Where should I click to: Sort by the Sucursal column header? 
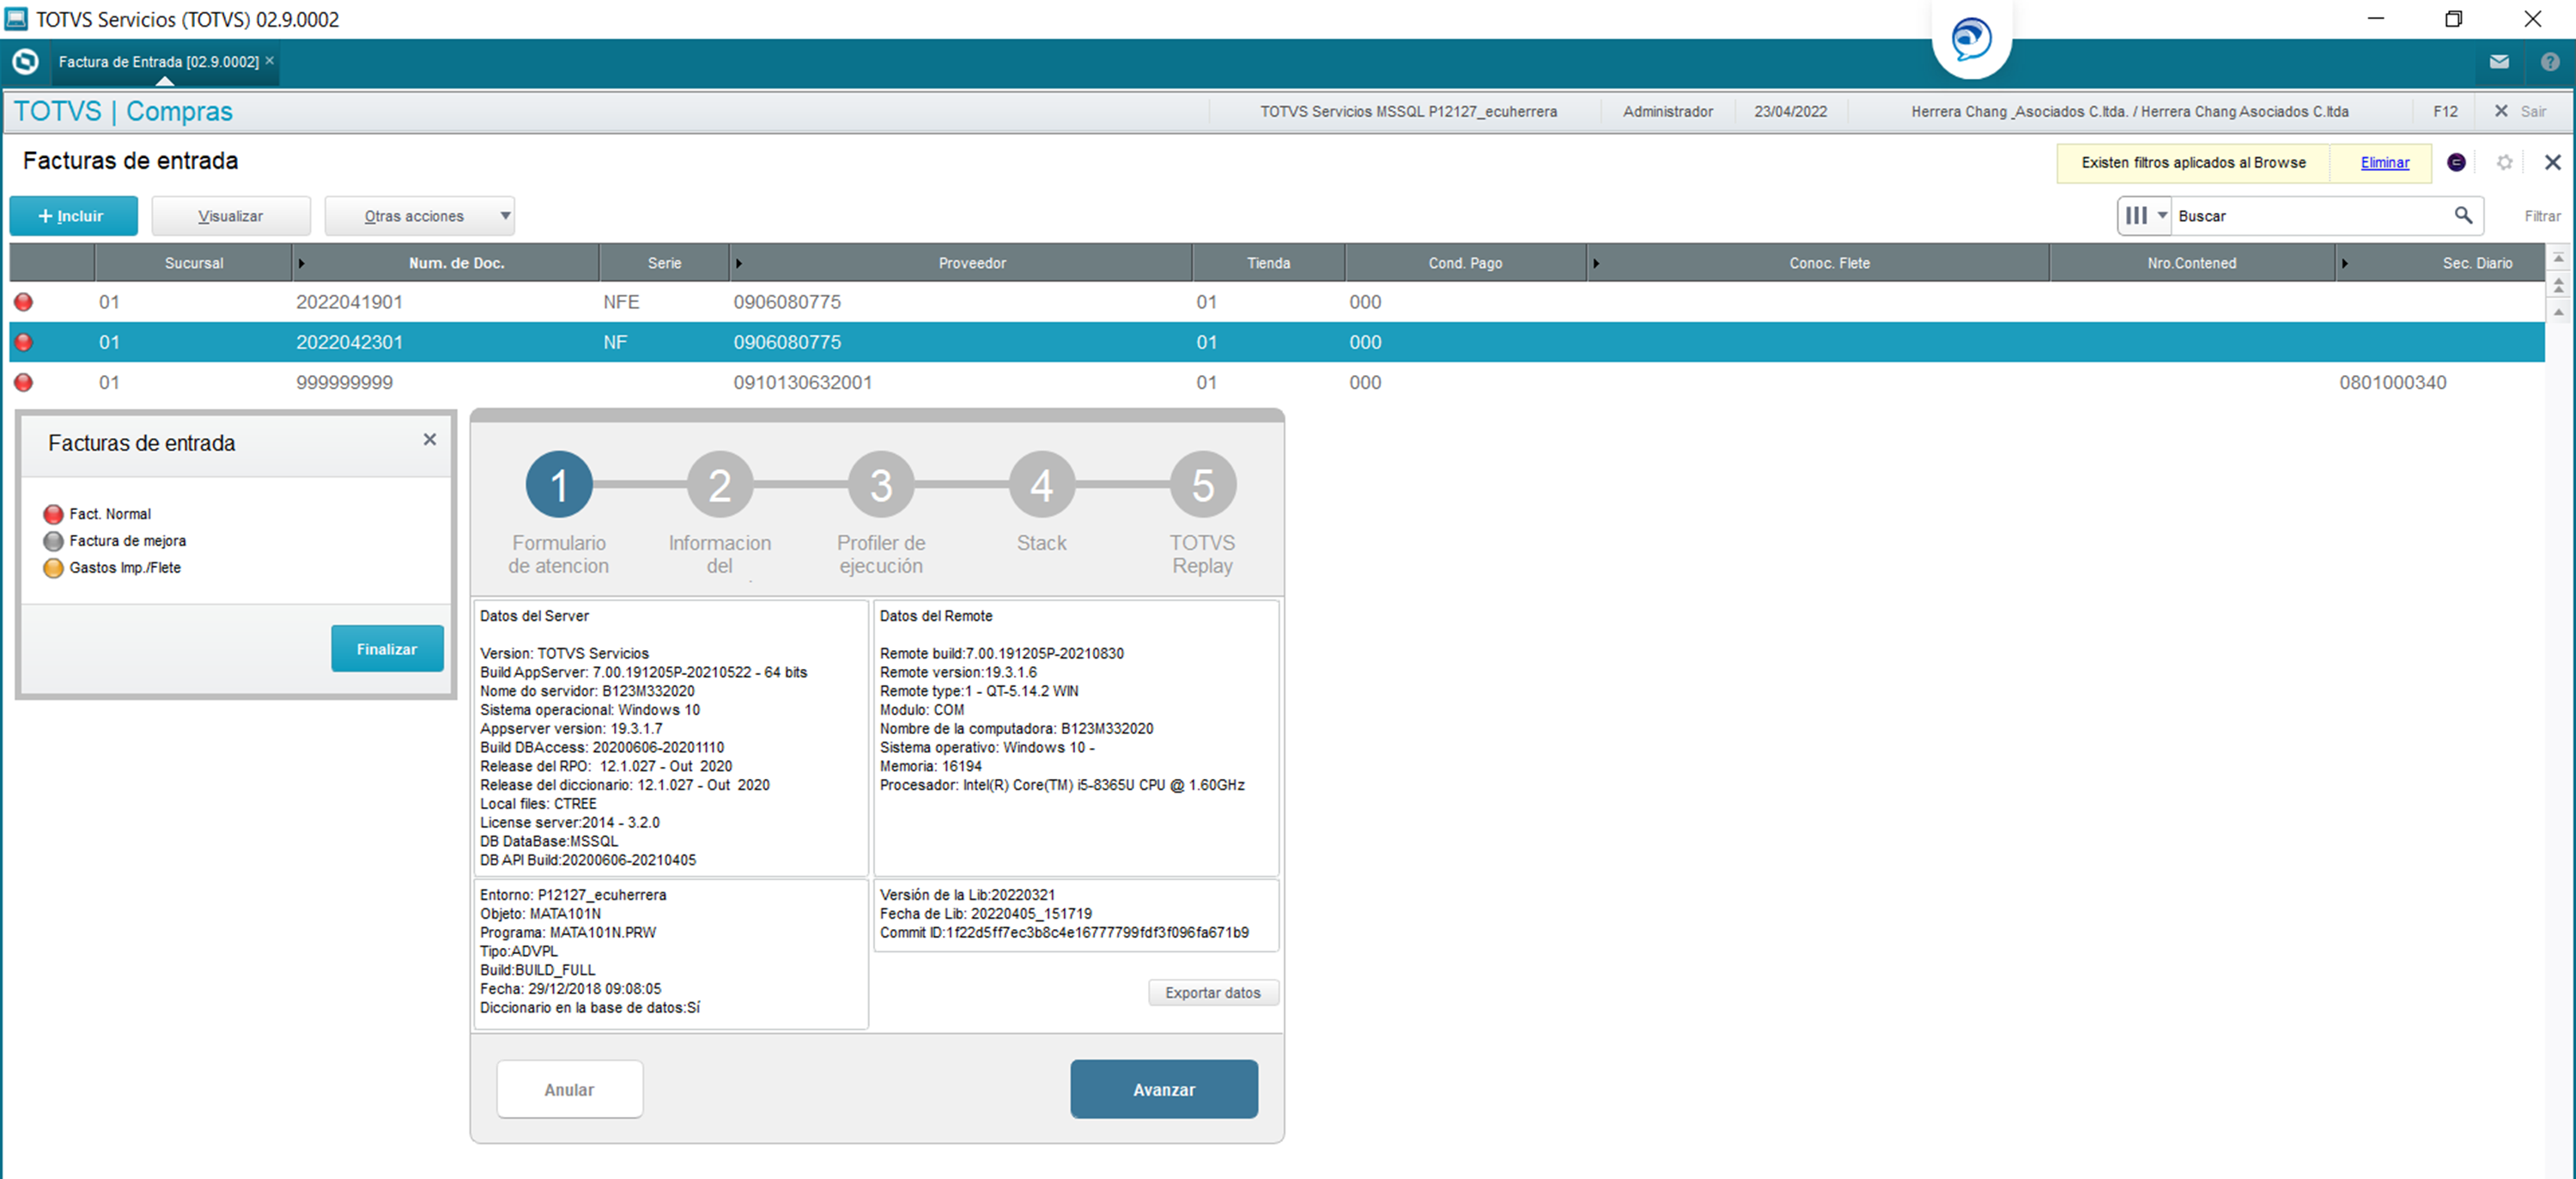(x=194, y=263)
